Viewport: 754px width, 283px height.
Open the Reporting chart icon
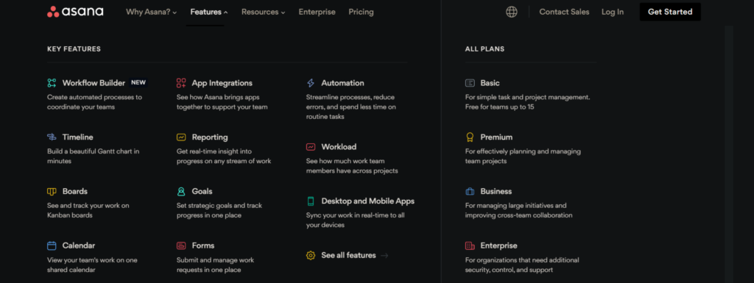click(x=181, y=137)
